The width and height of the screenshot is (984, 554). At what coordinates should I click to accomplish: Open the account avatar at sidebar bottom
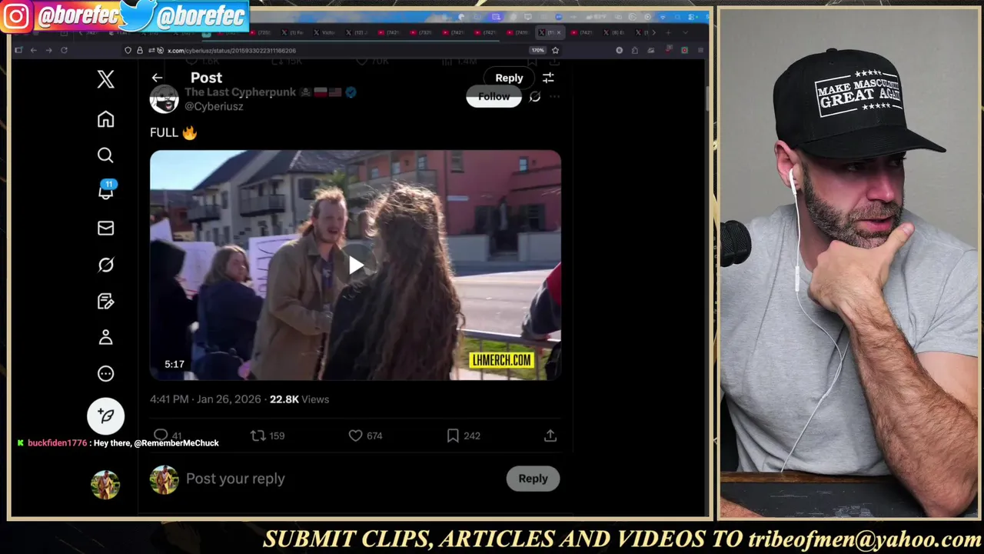pos(106,485)
